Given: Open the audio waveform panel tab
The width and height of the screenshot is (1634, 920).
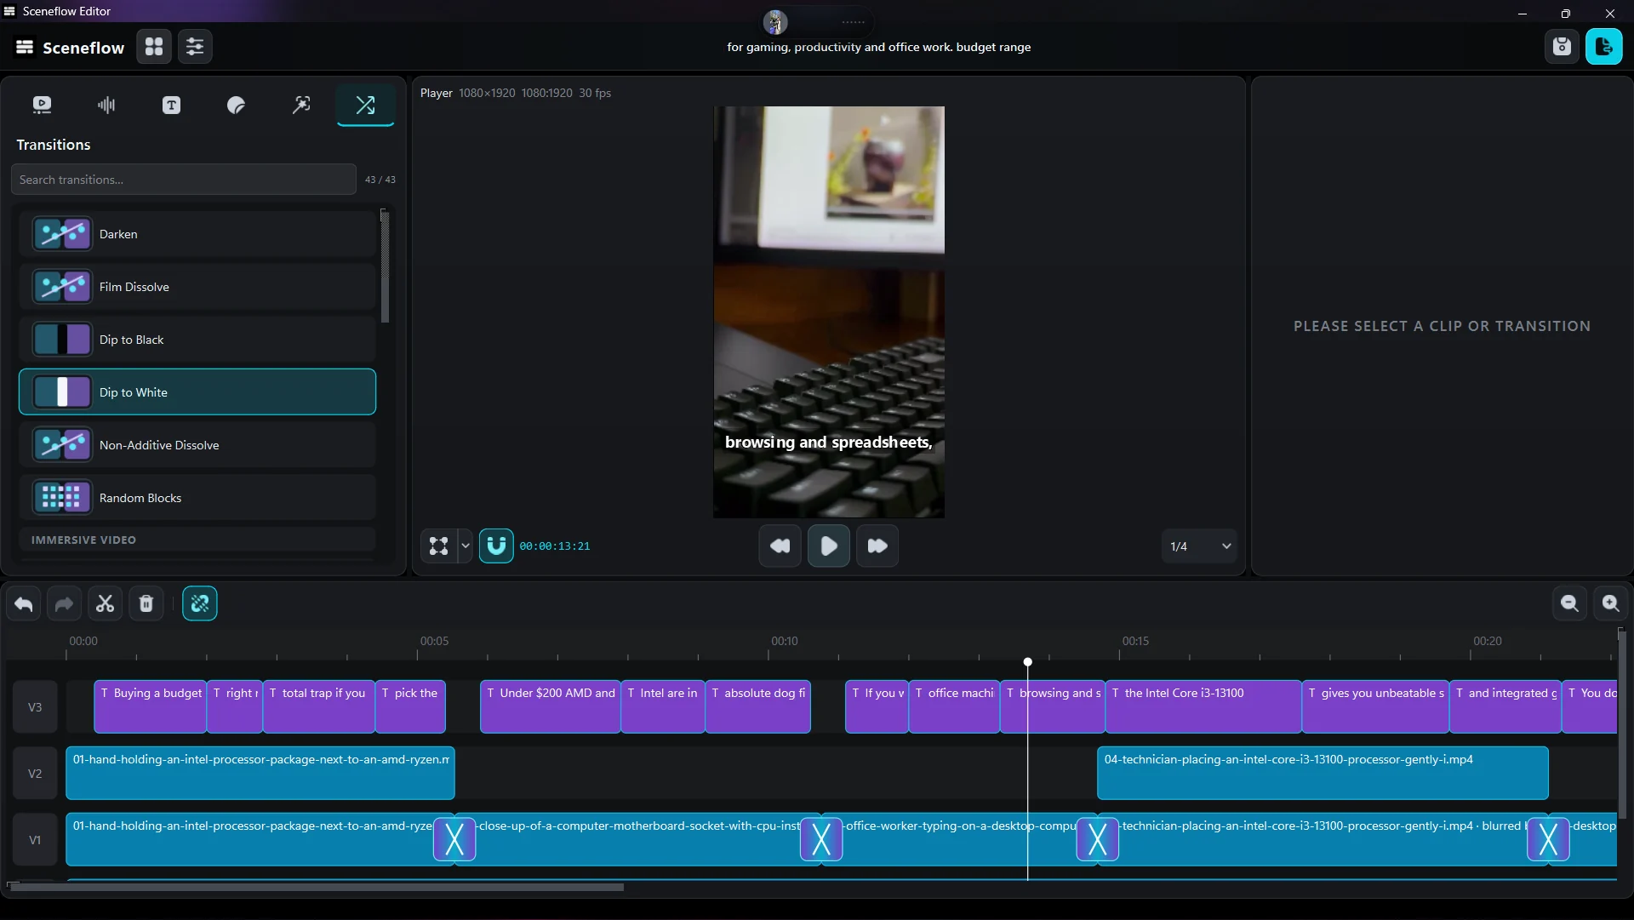Looking at the screenshot, I should click(x=106, y=105).
